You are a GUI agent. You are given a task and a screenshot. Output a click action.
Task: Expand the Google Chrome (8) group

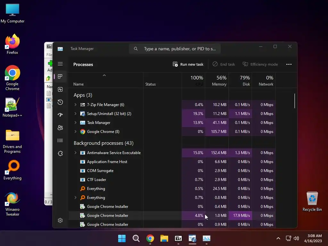point(76,132)
